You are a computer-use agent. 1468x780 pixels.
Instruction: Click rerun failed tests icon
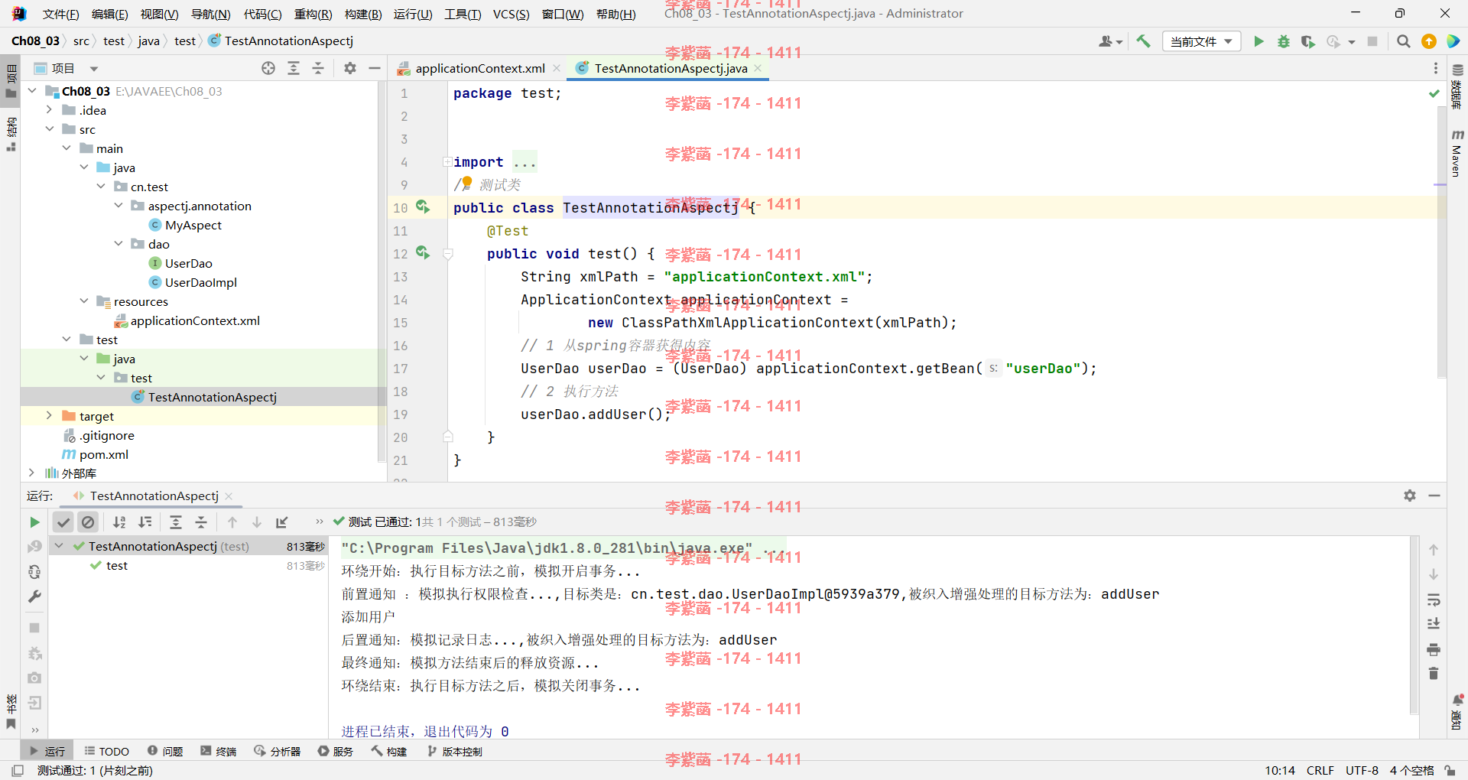click(x=34, y=547)
